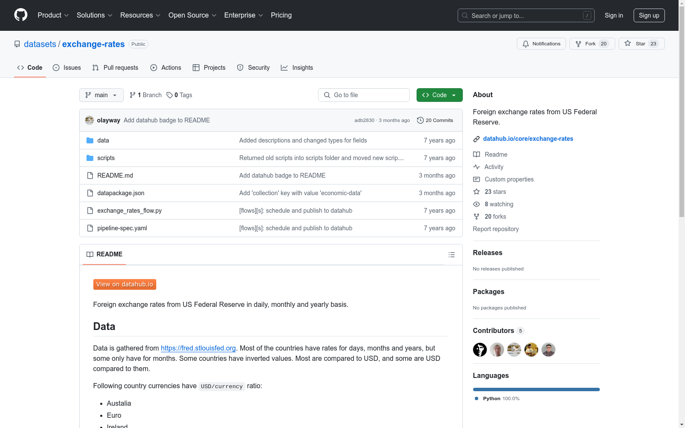Expand the Solutions menu

pyautogui.click(x=94, y=15)
